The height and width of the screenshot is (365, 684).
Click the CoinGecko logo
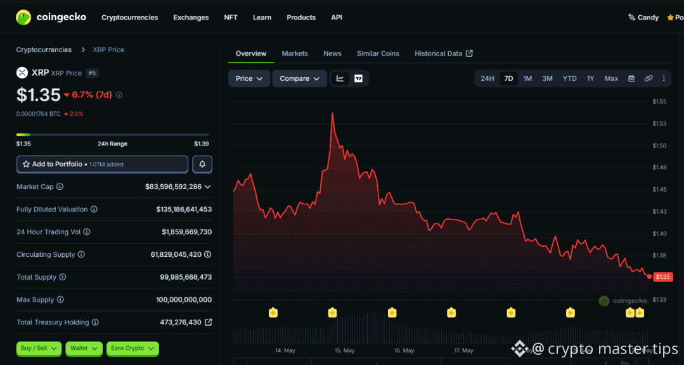click(51, 18)
